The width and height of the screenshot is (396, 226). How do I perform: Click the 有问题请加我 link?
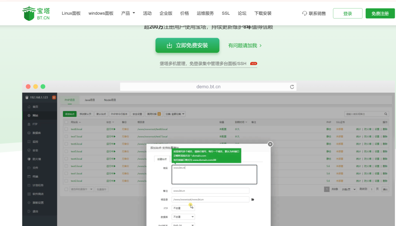coord(245,46)
